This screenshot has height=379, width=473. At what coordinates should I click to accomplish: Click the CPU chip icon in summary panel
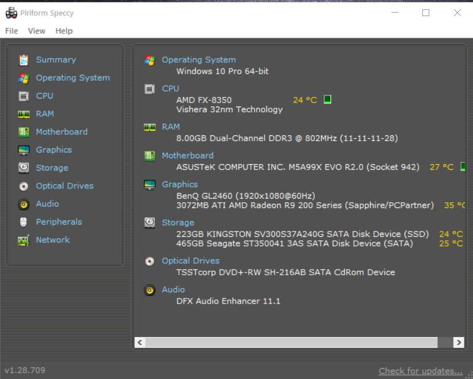(150, 89)
